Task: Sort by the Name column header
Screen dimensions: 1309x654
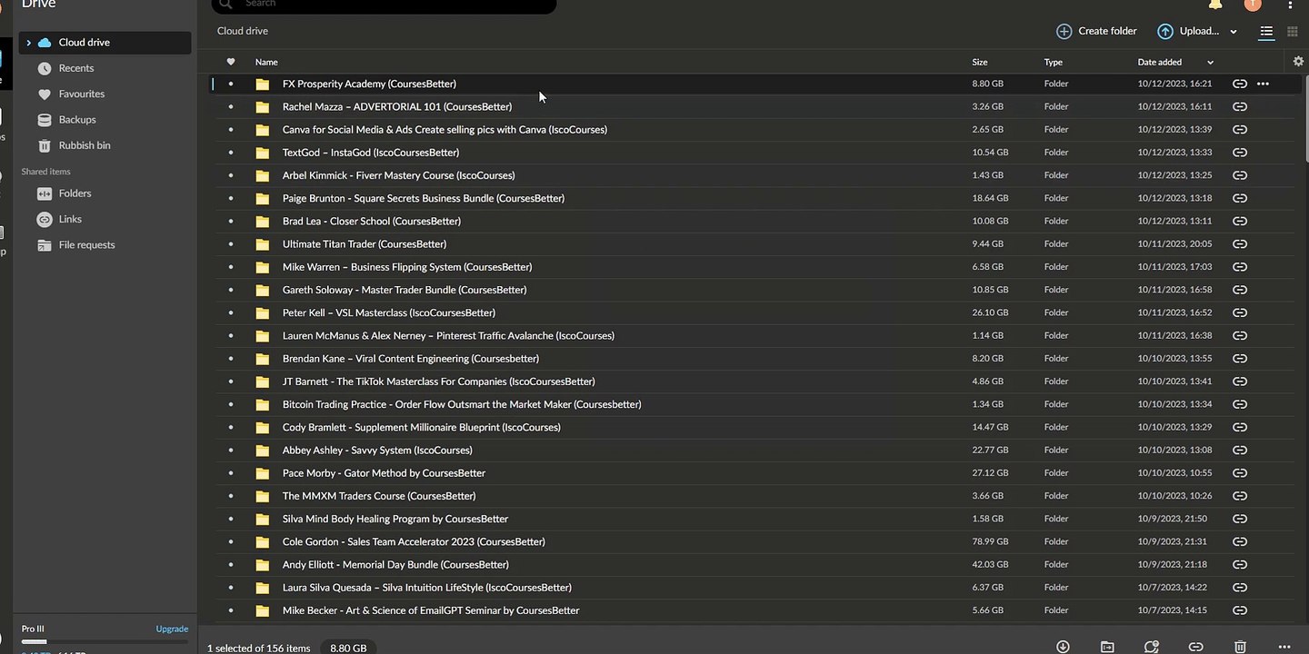Action: [x=266, y=62]
